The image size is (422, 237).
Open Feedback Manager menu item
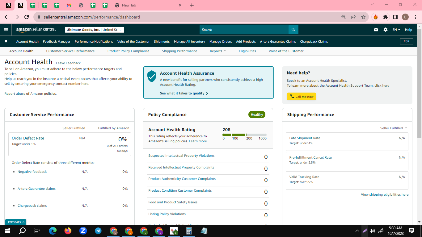[57, 41]
